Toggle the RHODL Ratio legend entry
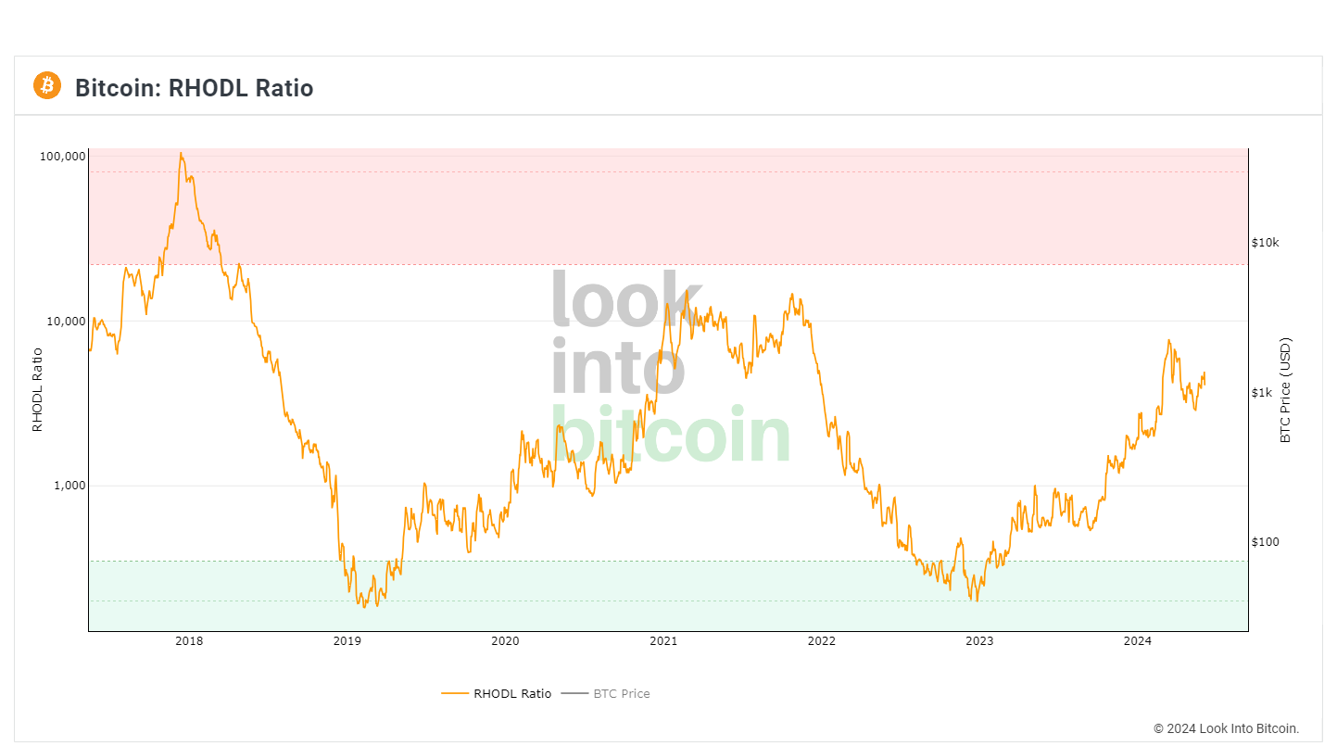Screen dimensions: 1337x746 click(x=497, y=693)
